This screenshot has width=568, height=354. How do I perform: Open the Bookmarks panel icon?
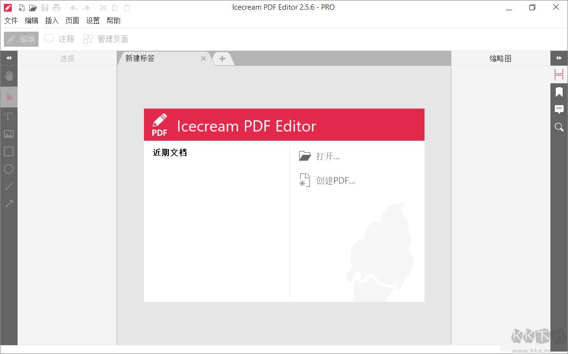coord(559,92)
